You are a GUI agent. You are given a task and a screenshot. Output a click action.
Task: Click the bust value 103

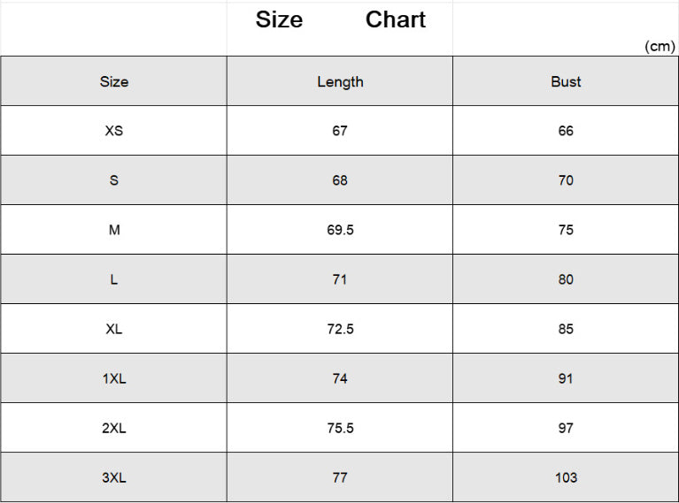566,477
